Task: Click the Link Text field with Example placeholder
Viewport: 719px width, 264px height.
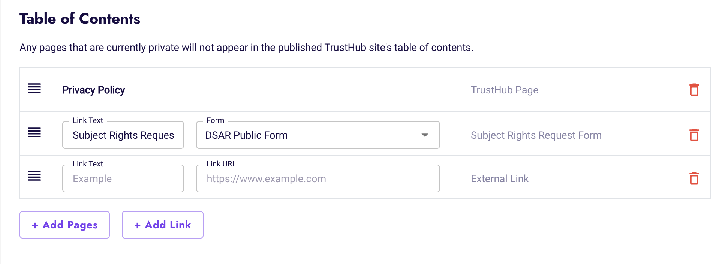Action: coord(123,178)
